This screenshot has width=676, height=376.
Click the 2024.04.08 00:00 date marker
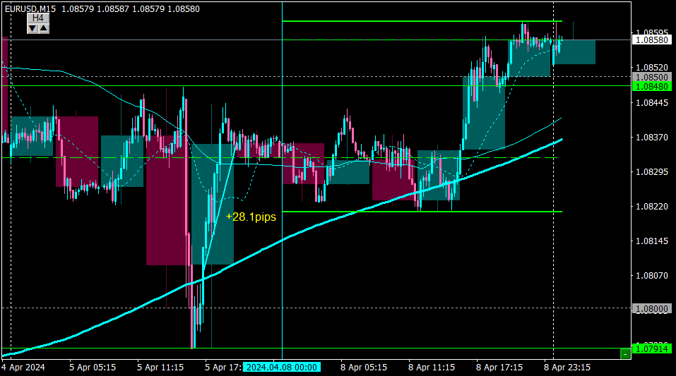(x=282, y=368)
